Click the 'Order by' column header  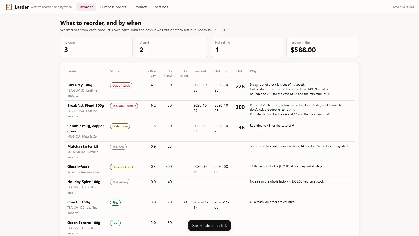coord(221,71)
